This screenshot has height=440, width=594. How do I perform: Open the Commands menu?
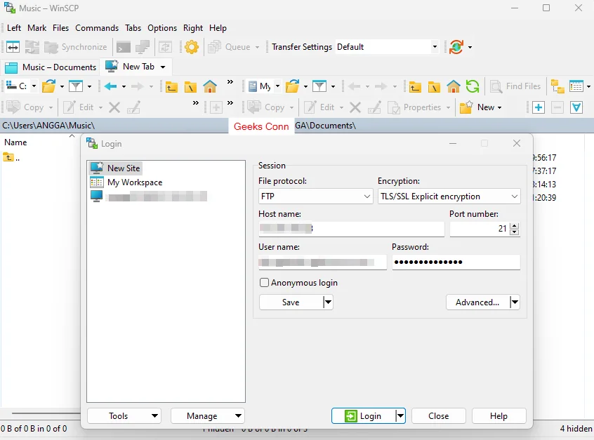coord(96,28)
